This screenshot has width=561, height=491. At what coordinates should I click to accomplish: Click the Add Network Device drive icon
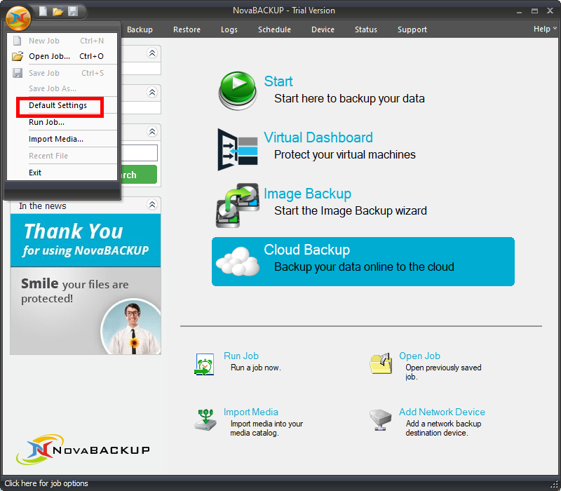[x=380, y=420]
